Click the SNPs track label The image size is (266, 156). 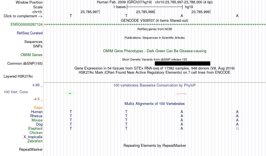(38, 46)
